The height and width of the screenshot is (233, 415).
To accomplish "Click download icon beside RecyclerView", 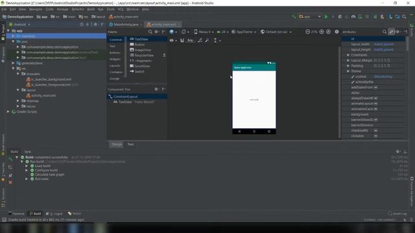I will click(x=164, y=55).
